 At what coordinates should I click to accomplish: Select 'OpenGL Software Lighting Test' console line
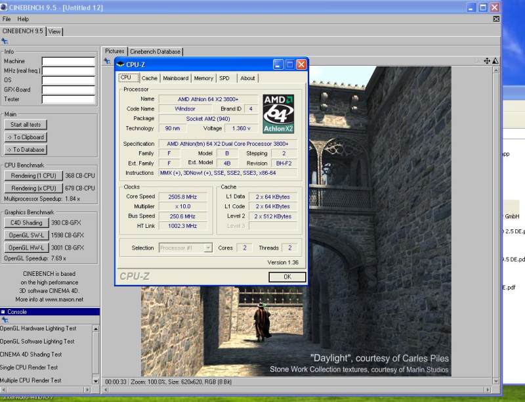[x=37, y=342]
